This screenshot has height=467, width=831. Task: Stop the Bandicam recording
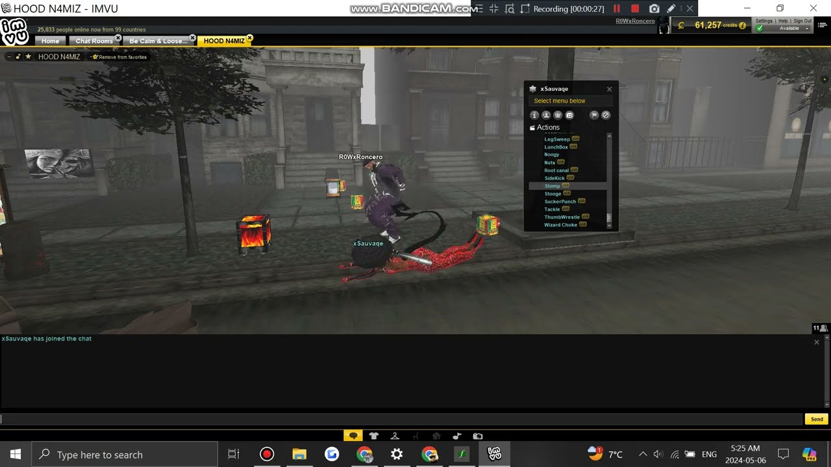click(x=635, y=8)
